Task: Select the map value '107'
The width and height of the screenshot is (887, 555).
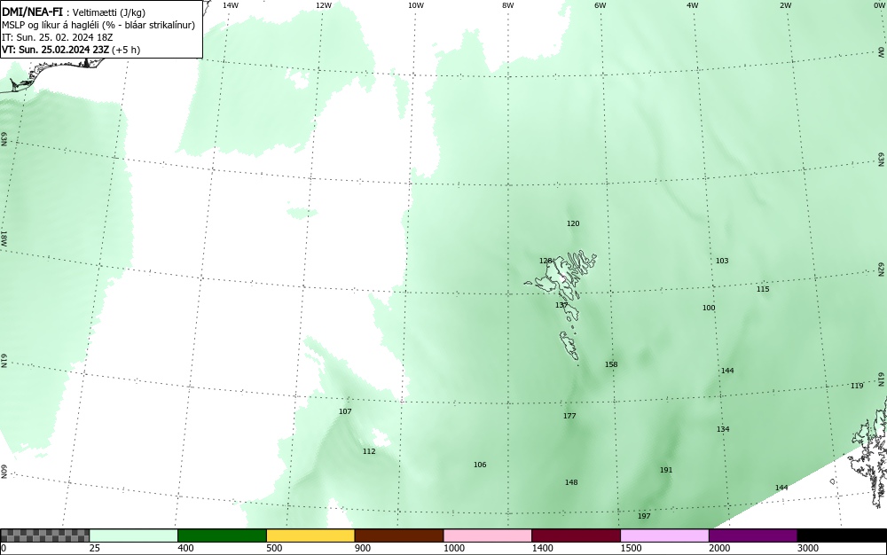Action: 345,411
